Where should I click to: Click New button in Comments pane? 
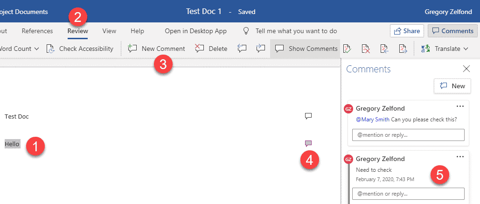[x=452, y=86]
